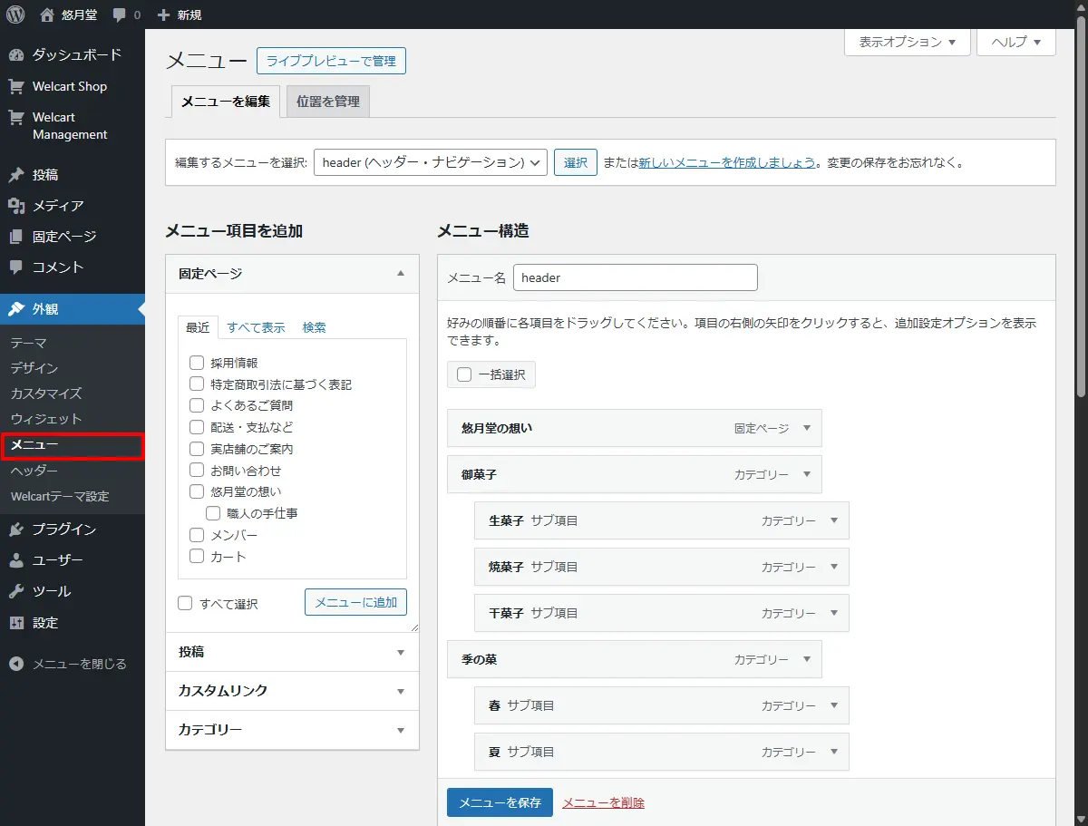Click the メニューを保存 button
This screenshot has height=826, width=1088.
pos(500,802)
